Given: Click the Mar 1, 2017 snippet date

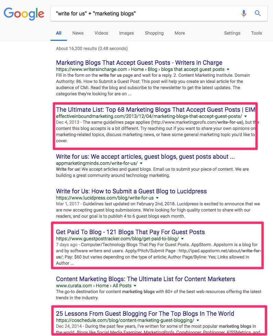Looking at the screenshot, I should 68,204.
